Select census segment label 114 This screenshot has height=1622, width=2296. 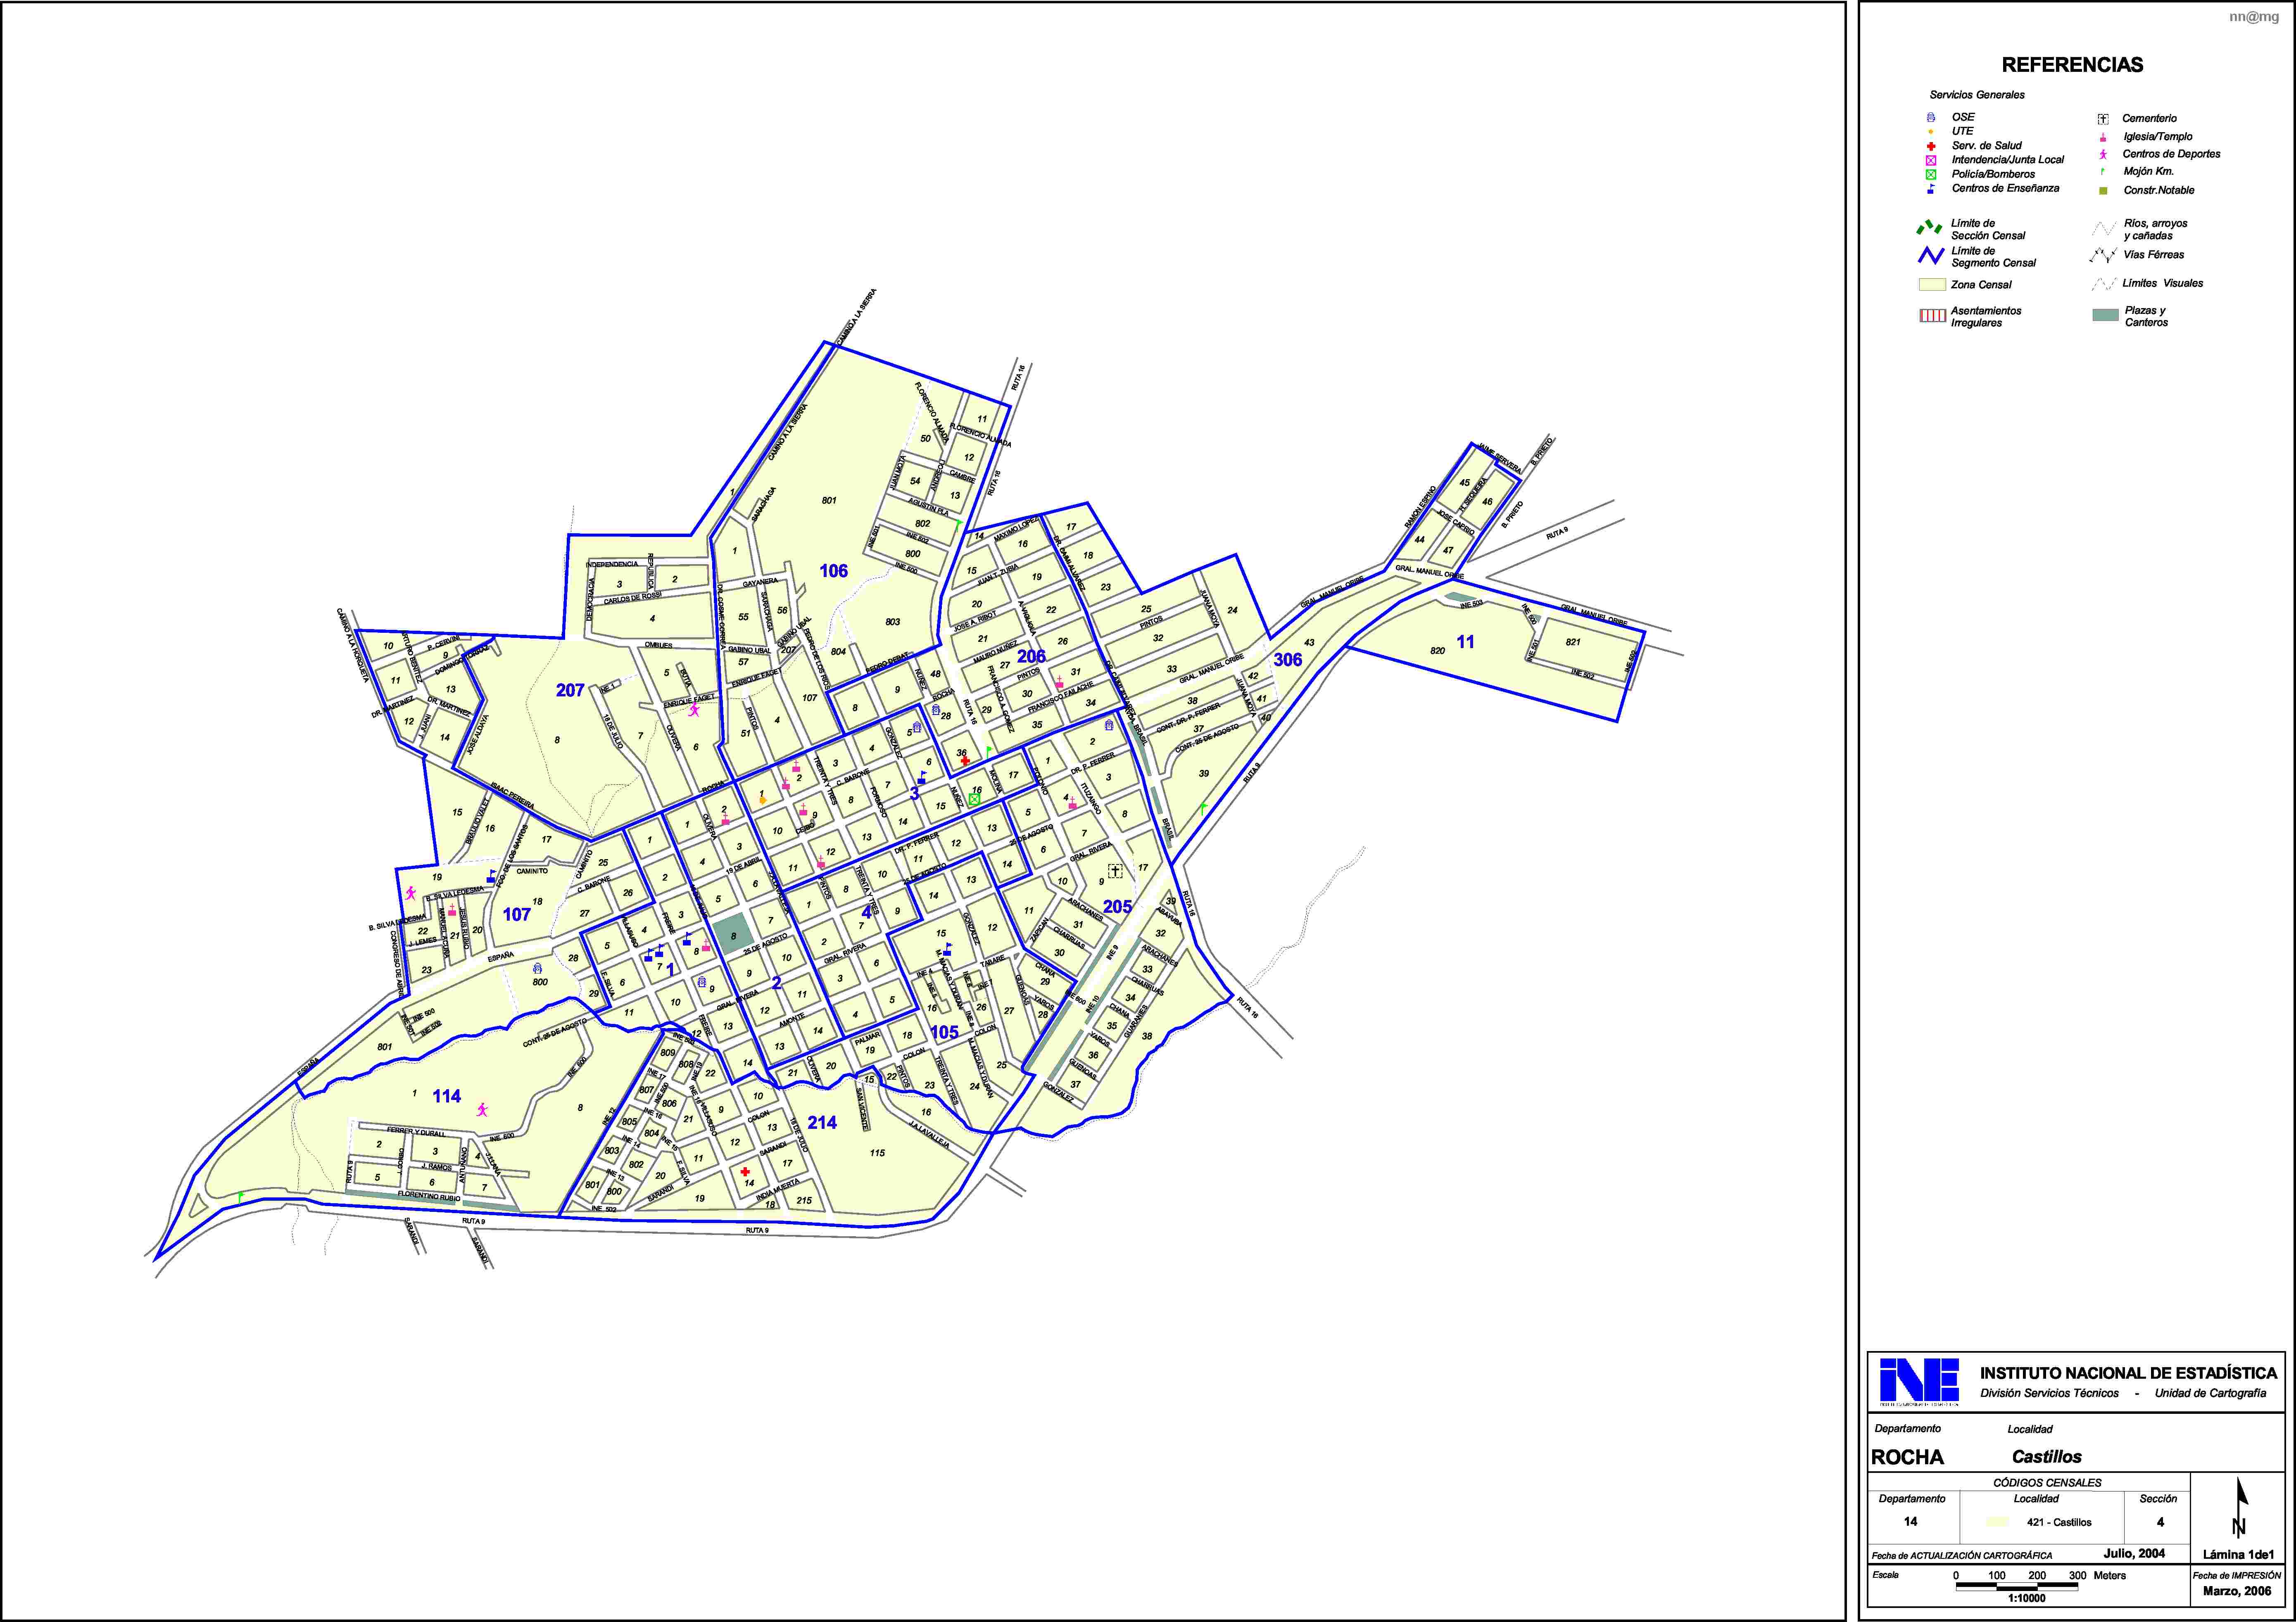tap(447, 1096)
